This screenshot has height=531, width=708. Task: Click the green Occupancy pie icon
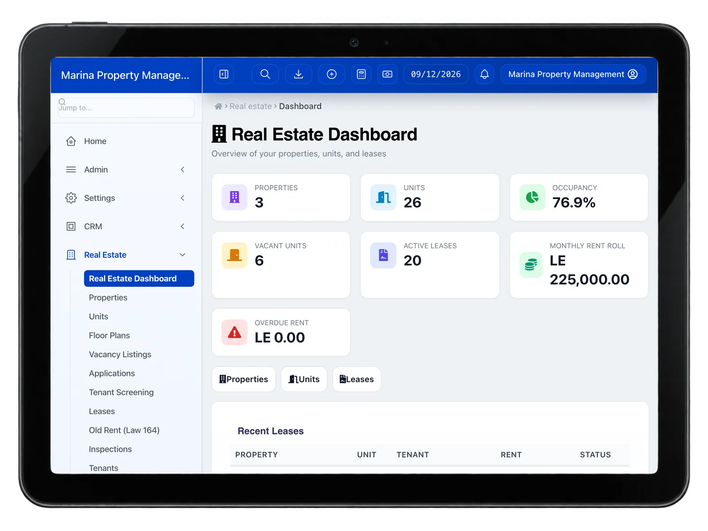coord(532,197)
